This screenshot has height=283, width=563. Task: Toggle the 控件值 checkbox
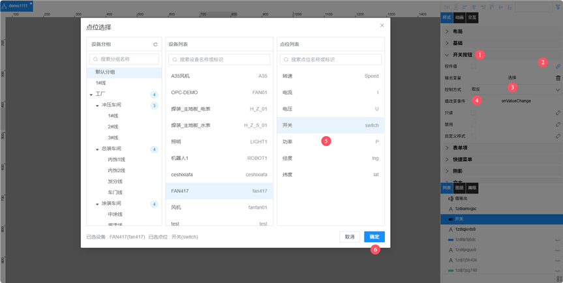(x=474, y=67)
